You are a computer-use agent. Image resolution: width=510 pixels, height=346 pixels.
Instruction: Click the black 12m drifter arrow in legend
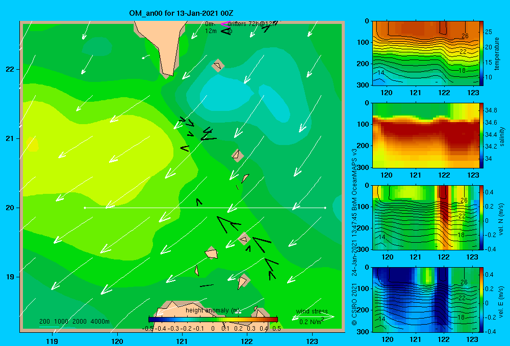[x=225, y=31]
